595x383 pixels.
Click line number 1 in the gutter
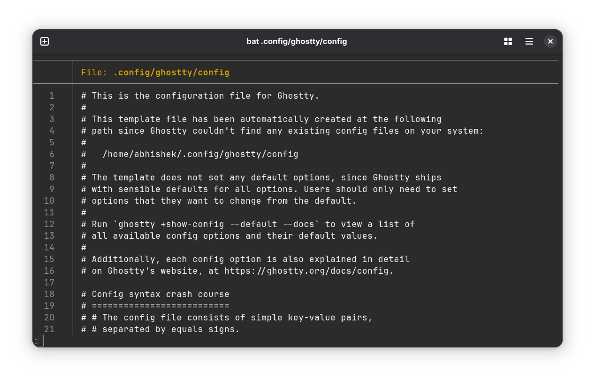(51, 95)
